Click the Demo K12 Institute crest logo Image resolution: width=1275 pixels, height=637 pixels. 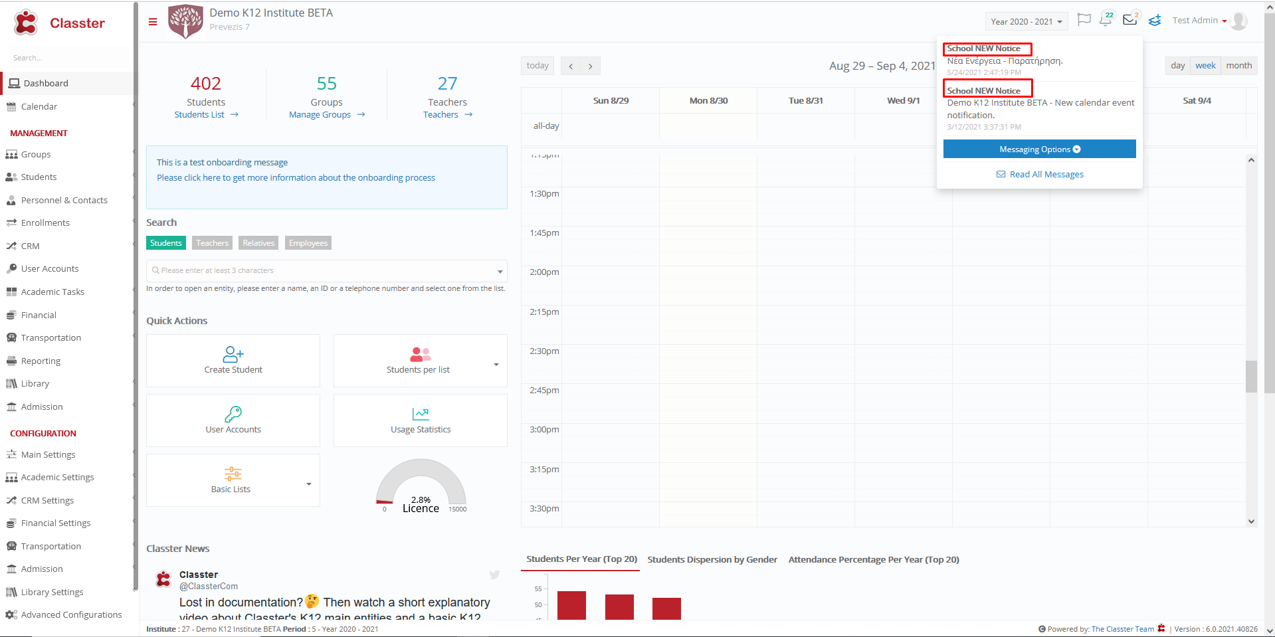[185, 21]
